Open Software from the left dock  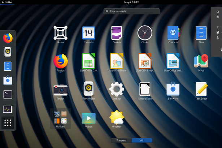coord(8,80)
